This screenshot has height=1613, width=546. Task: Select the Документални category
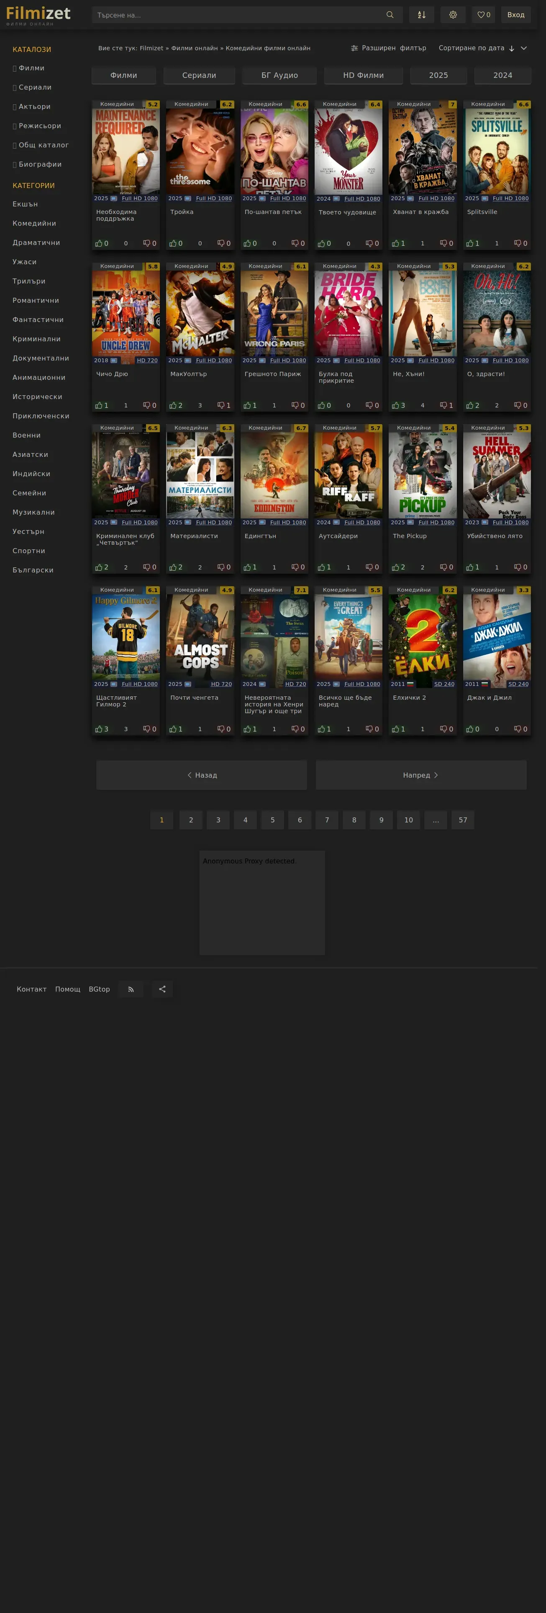41,358
